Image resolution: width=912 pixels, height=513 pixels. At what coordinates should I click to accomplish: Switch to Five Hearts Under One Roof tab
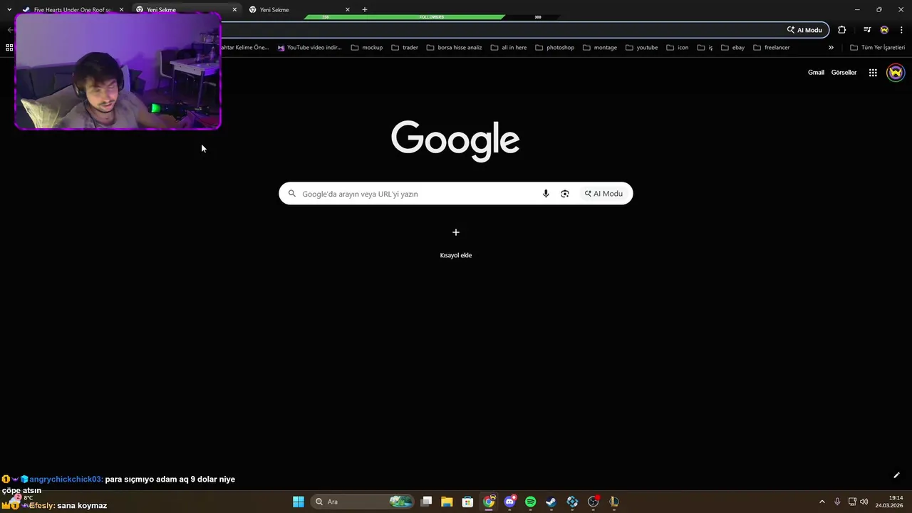coord(71,10)
